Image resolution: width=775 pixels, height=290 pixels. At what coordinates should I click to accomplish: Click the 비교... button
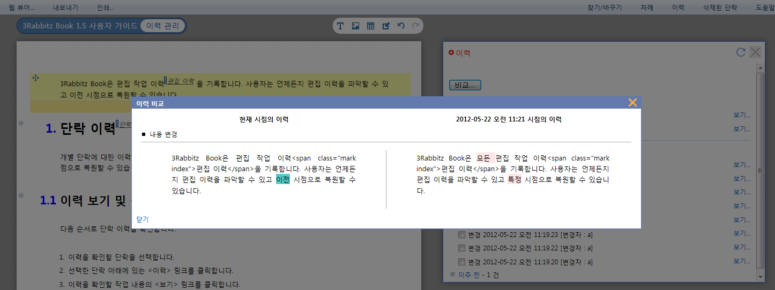[465, 85]
